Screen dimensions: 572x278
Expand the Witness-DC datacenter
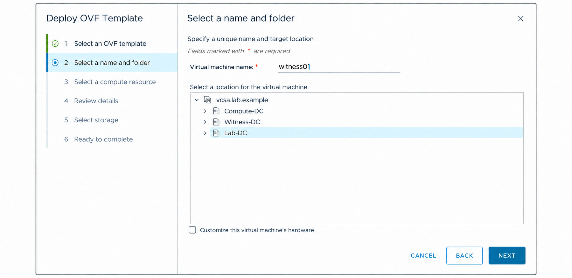[x=205, y=122]
